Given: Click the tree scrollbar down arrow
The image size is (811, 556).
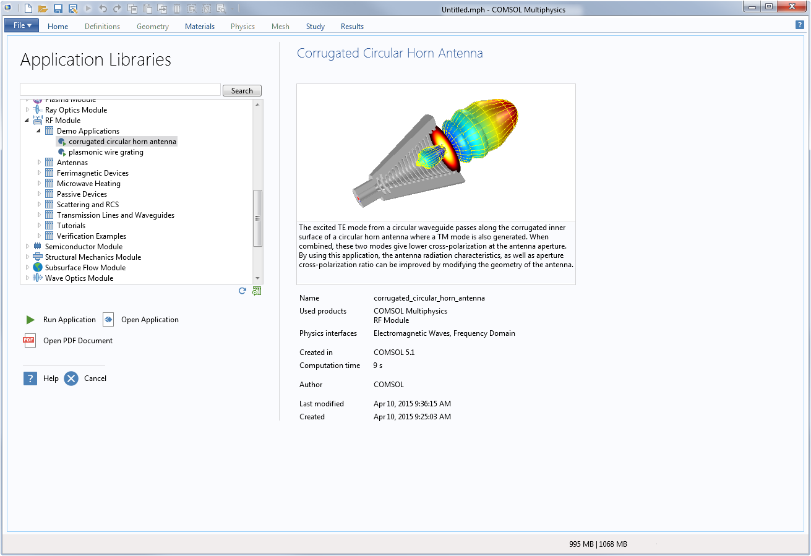Looking at the screenshot, I should [x=258, y=279].
